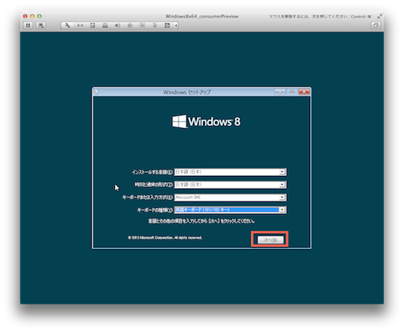404x332 pixels.
Task: Click the green zoom button of the Mac window
Action: coord(39,16)
